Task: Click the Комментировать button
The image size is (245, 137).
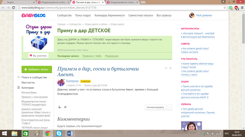Action: (x=155, y=107)
